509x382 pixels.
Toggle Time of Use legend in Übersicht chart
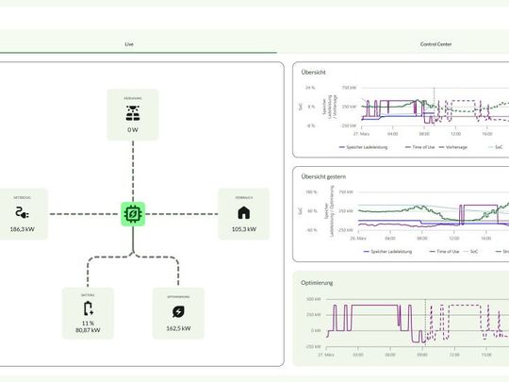coord(419,147)
